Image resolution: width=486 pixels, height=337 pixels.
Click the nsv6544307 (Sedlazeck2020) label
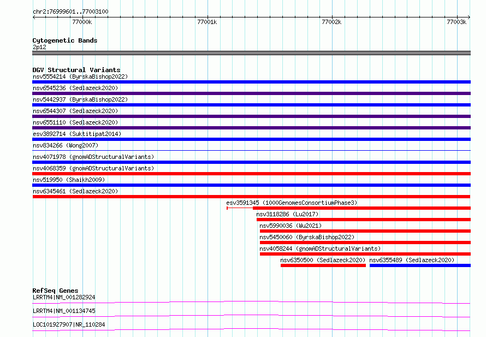pyautogui.click(x=75, y=111)
